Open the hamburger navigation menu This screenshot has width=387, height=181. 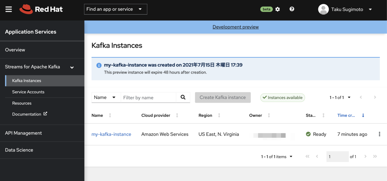(x=9, y=9)
